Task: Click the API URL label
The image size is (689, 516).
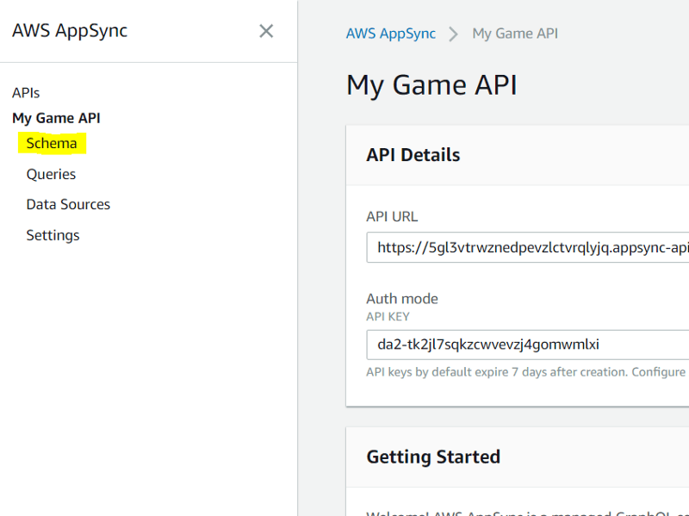Action: click(392, 217)
